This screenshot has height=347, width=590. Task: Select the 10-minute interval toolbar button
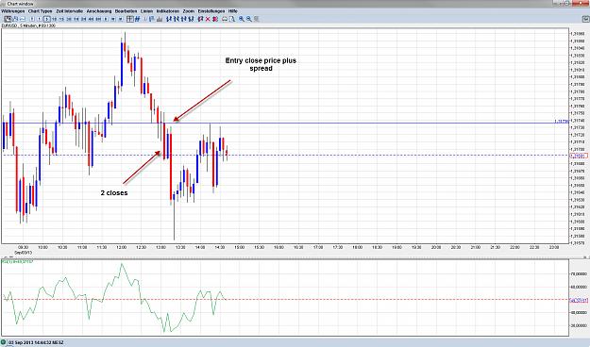click(54, 19)
